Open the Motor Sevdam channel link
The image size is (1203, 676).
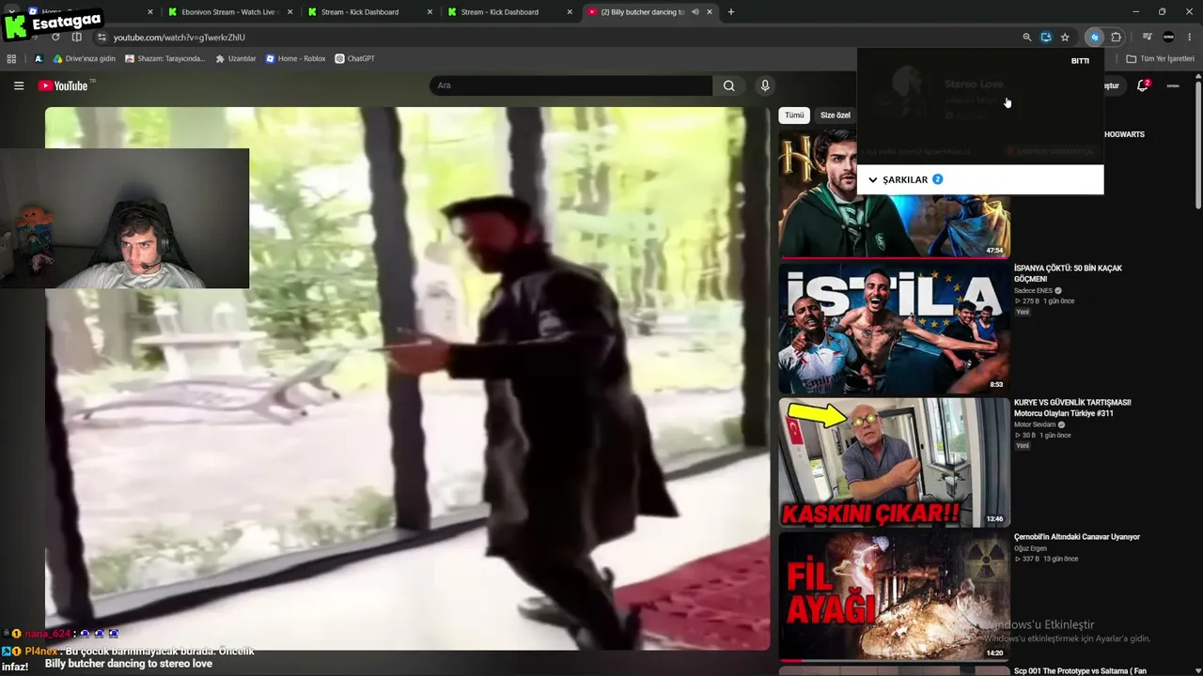(1035, 425)
